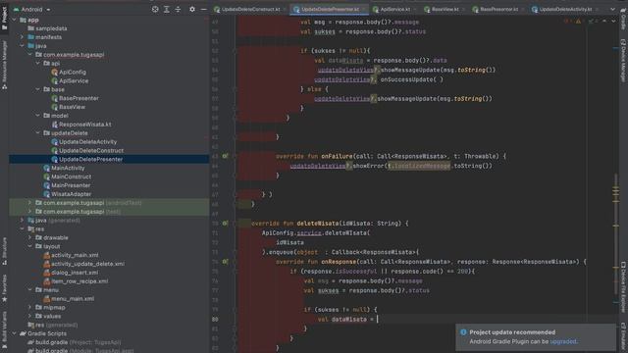Click the upgraded link in notification
This screenshot has height=353, width=628.
tap(563, 341)
